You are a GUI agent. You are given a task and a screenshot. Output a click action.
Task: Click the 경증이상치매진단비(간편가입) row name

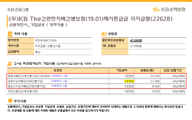pos(26,81)
